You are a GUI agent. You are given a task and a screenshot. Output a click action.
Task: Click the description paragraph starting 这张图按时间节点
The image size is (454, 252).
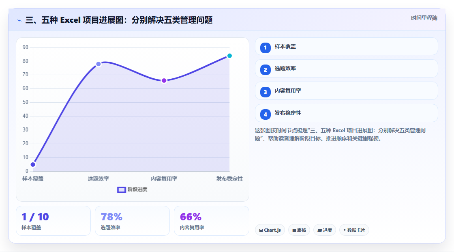tap(340, 135)
